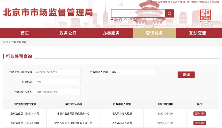This screenshot has height=128, width=222.
Task: Click date 2023-02-09 in the 13号 row
Action: (x=165, y=123)
